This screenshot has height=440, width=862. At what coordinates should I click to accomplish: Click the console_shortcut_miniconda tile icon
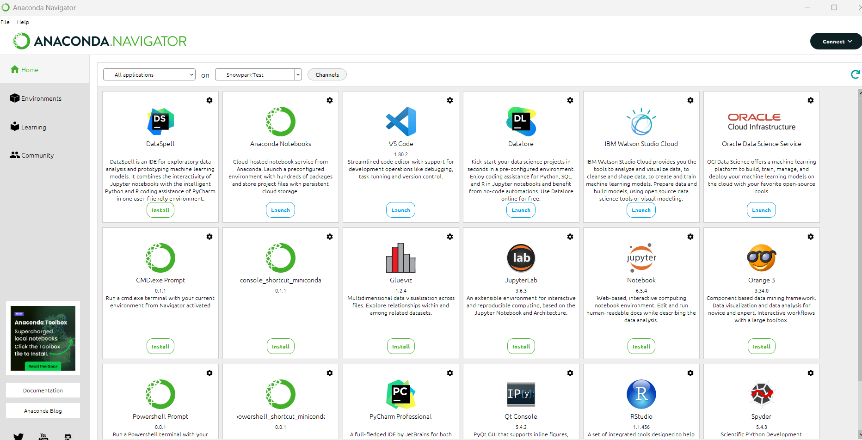click(281, 258)
